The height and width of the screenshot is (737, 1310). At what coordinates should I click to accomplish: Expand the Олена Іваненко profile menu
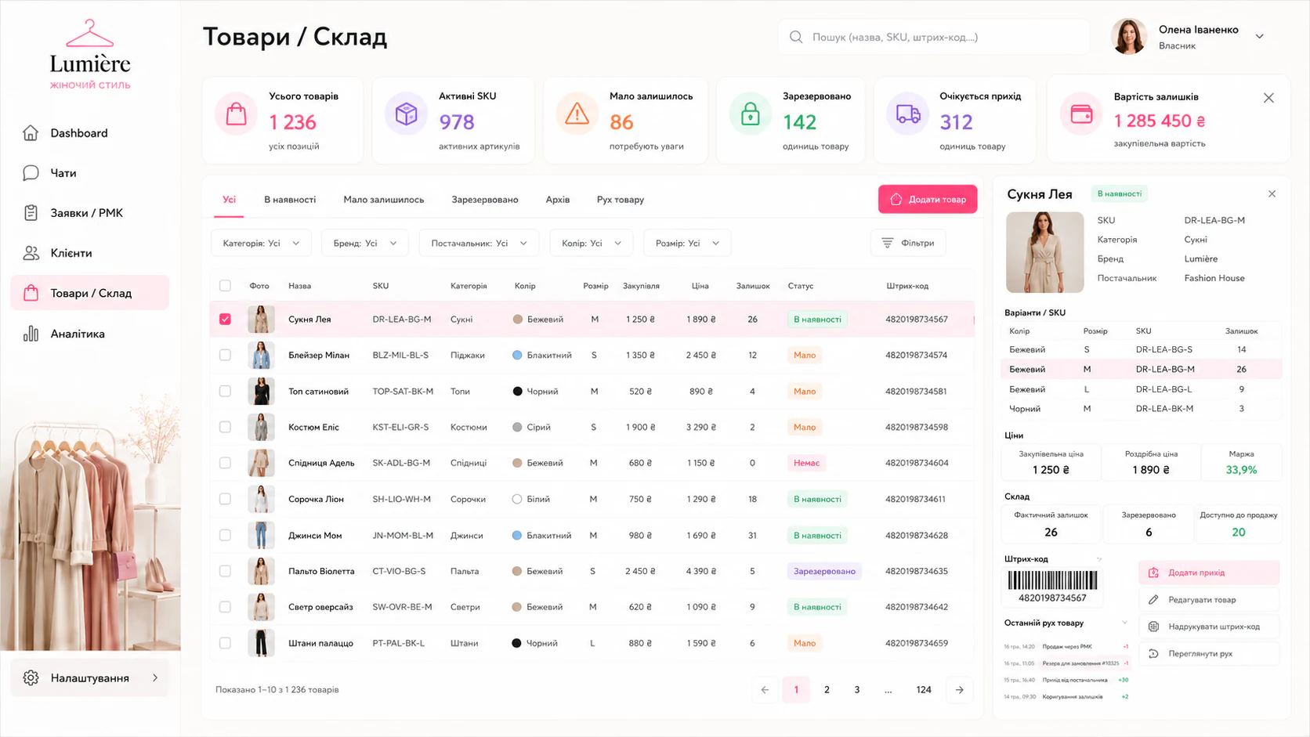pos(1260,36)
